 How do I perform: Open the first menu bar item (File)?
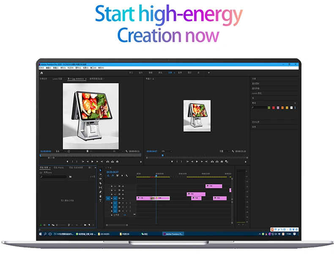pos(41,68)
